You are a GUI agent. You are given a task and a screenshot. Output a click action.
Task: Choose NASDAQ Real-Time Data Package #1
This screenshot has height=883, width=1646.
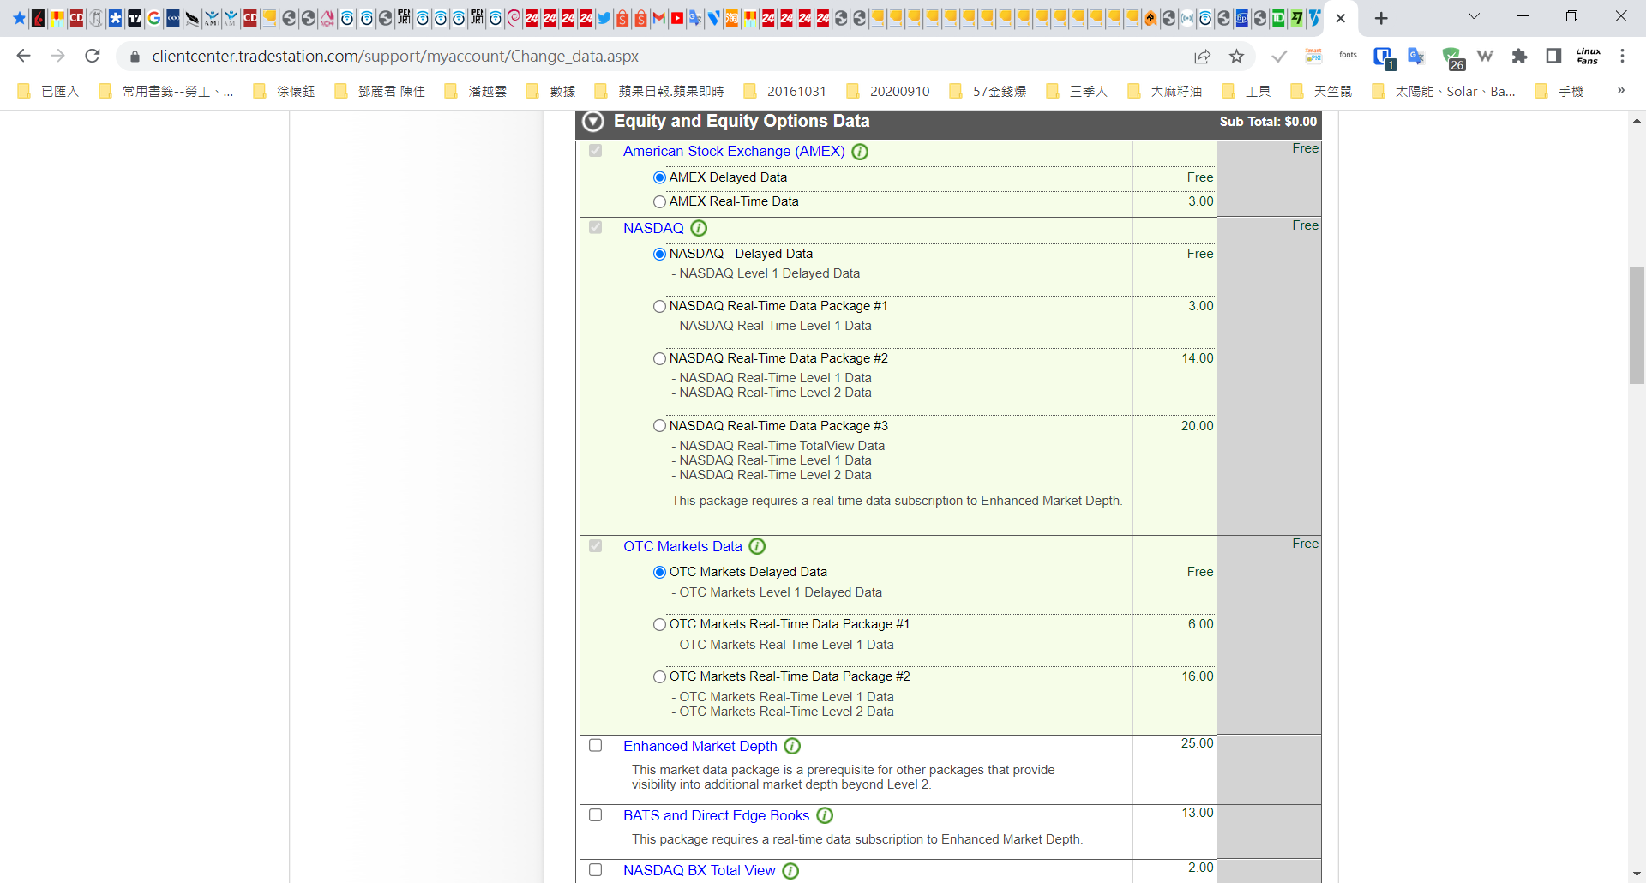pyautogui.click(x=659, y=306)
